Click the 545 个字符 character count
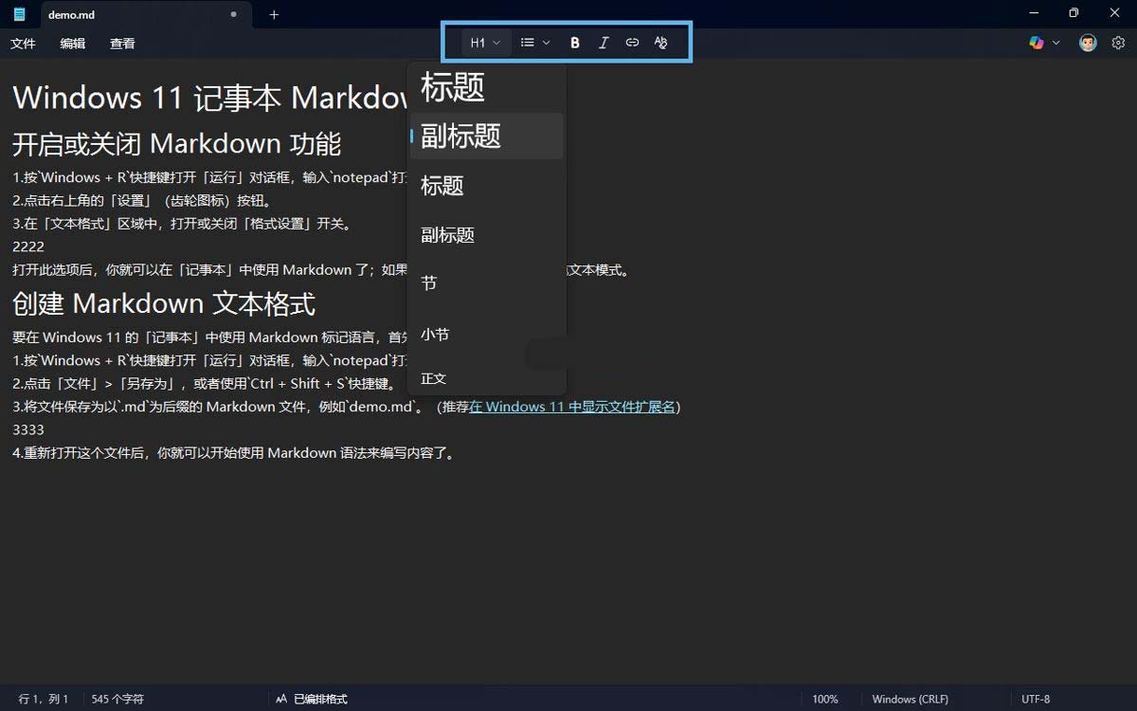The width and height of the screenshot is (1137, 711). 117,699
